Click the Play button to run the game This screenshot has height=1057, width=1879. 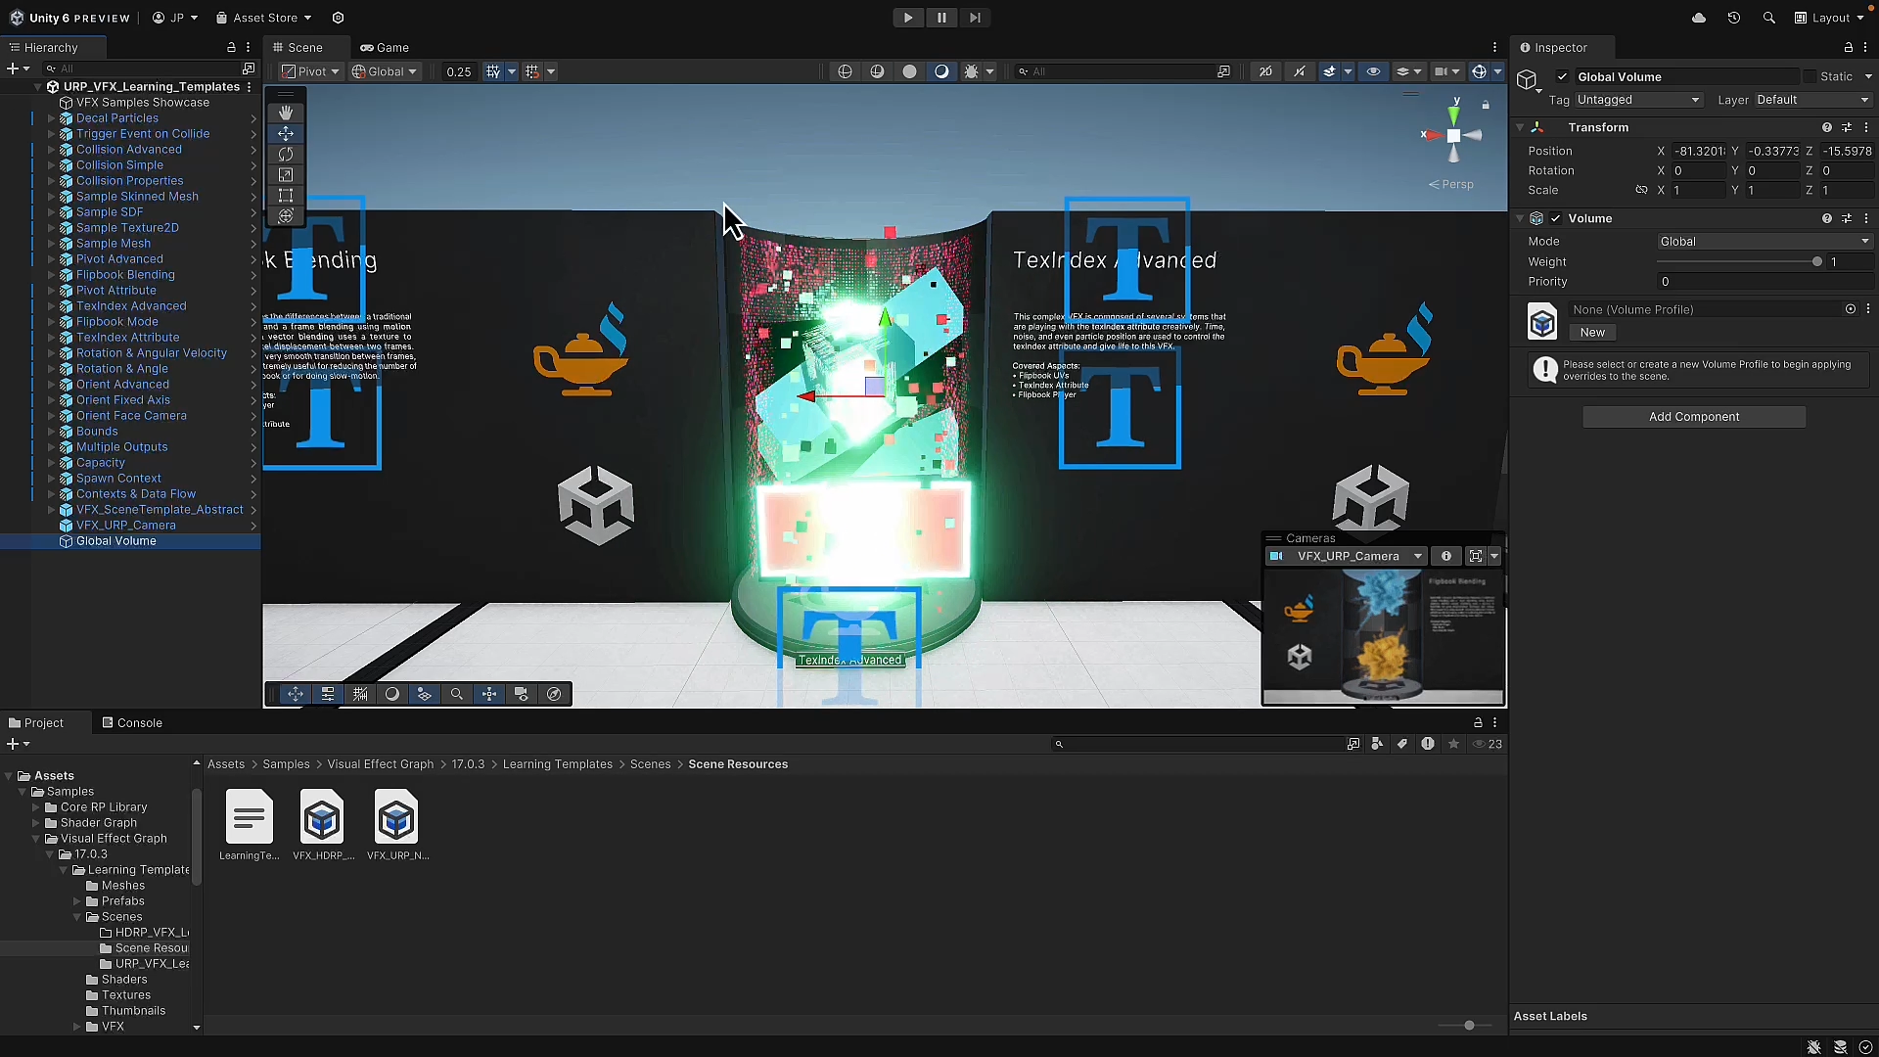(x=908, y=18)
